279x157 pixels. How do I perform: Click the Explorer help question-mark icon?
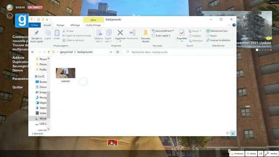(234, 25)
